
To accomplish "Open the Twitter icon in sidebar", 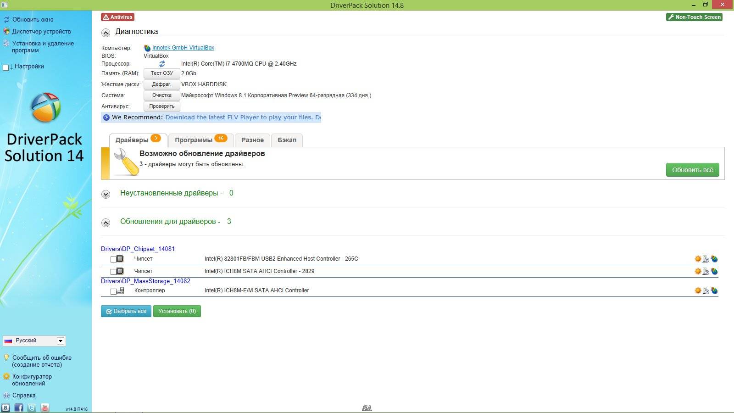I will [x=32, y=407].
